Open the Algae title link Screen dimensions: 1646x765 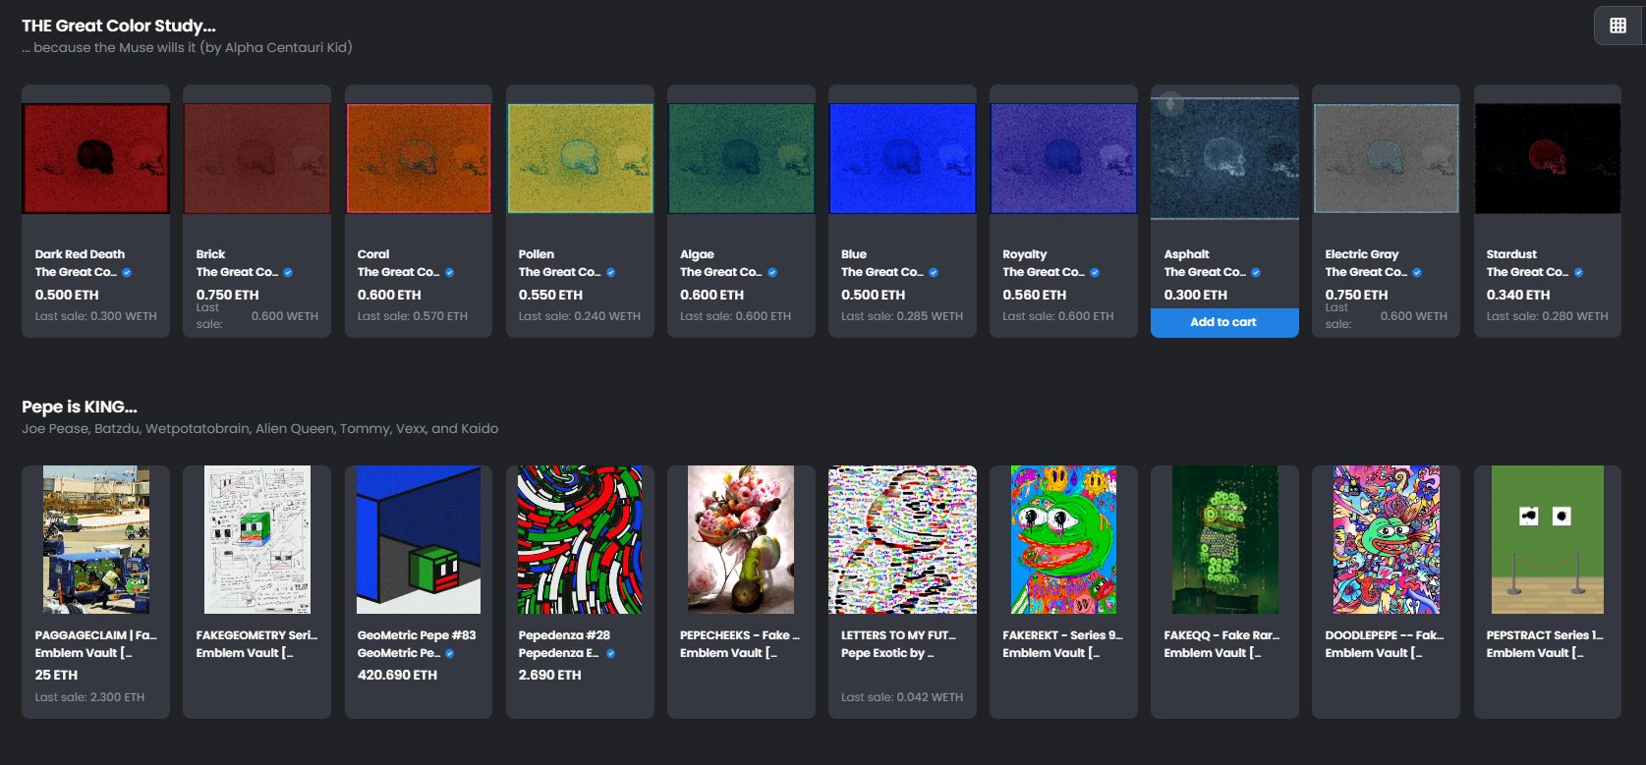697,254
